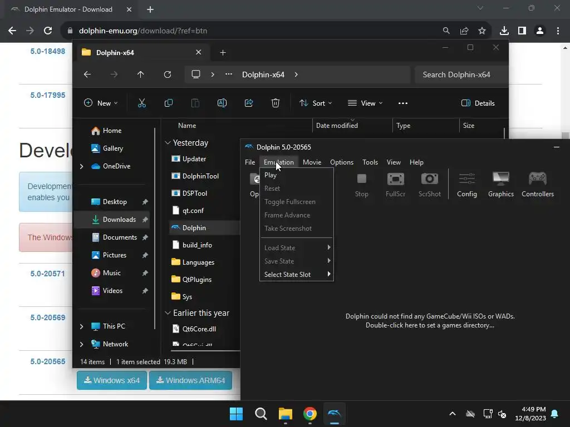Open Chrome downloads icon
Image resolution: width=570 pixels, height=427 pixels.
pos(504,31)
